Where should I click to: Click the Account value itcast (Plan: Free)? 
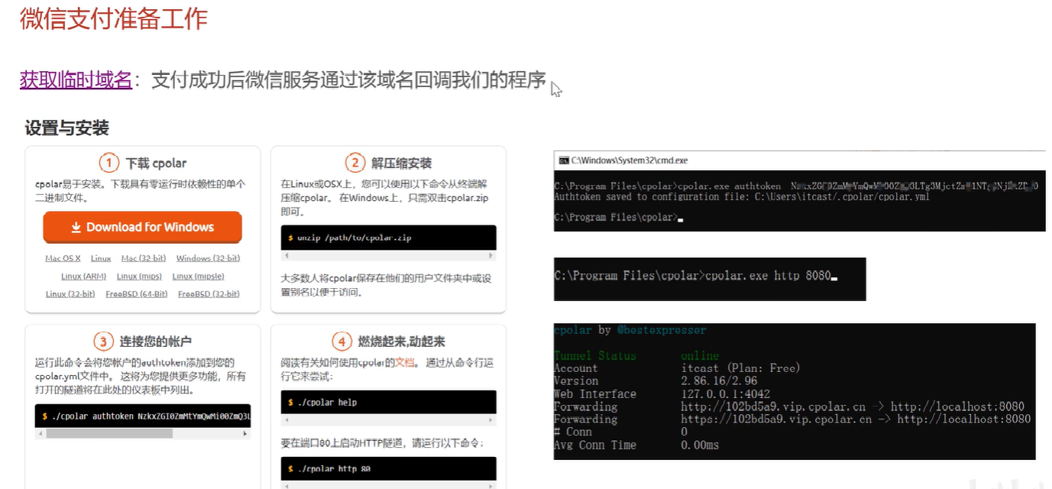point(741,368)
